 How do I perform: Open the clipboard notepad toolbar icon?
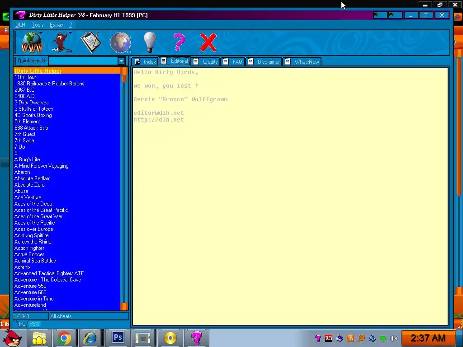tap(91, 42)
